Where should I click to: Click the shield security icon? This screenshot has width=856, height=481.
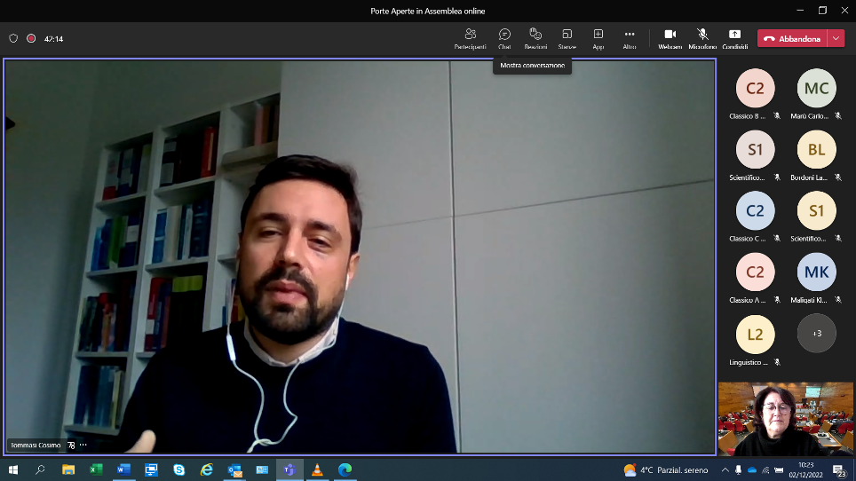[x=13, y=39]
